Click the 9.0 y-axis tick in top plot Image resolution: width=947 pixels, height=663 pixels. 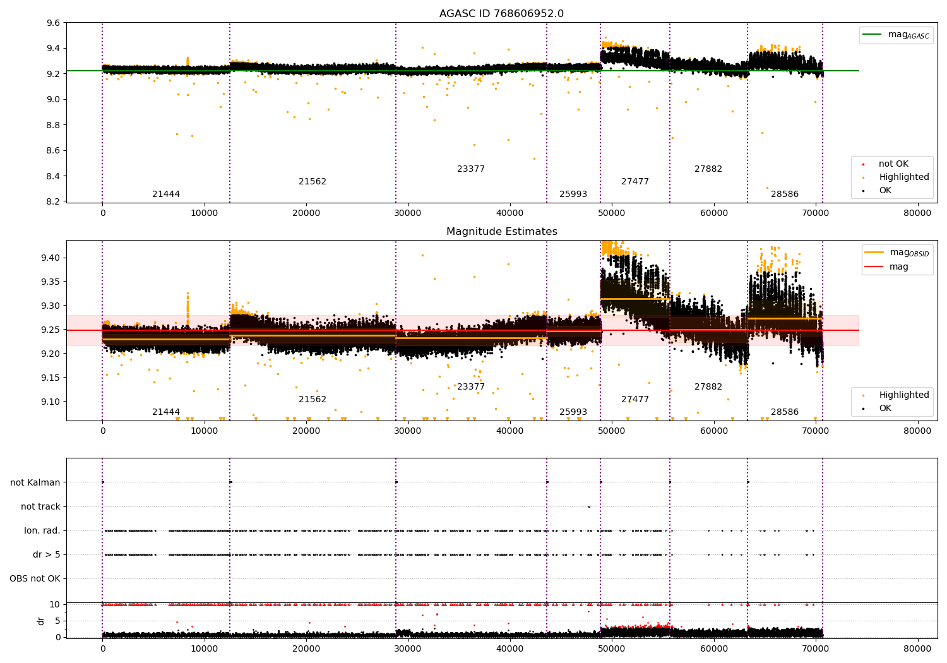coord(54,99)
